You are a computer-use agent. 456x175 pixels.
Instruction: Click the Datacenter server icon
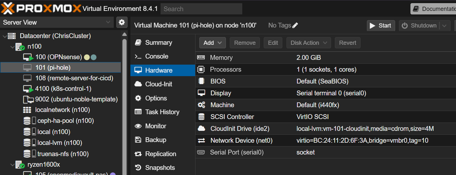tap(12, 36)
